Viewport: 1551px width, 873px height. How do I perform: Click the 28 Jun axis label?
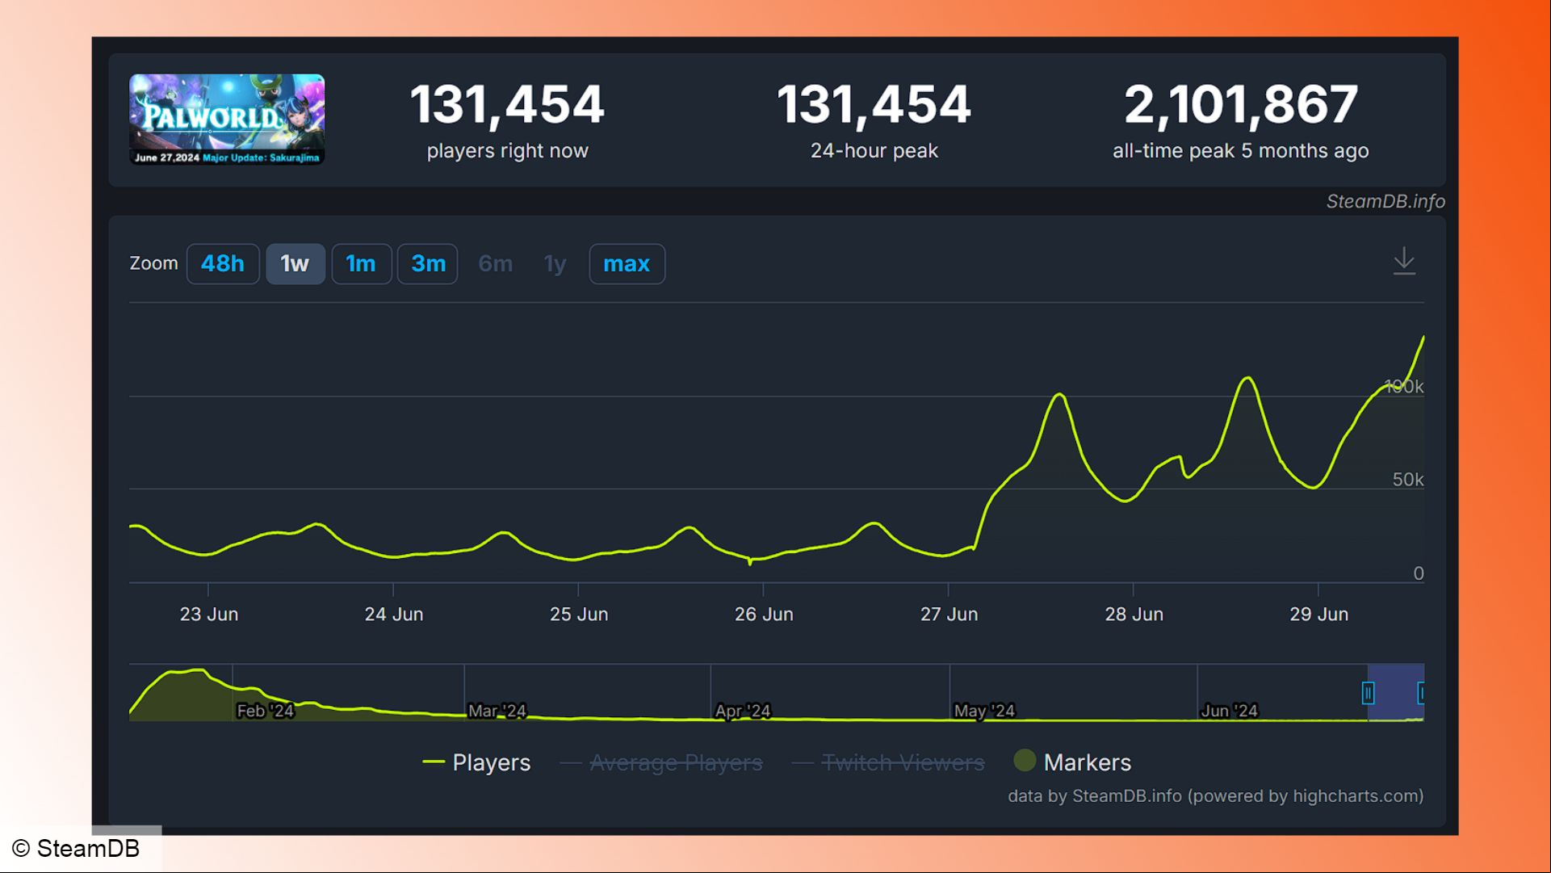(x=1134, y=615)
